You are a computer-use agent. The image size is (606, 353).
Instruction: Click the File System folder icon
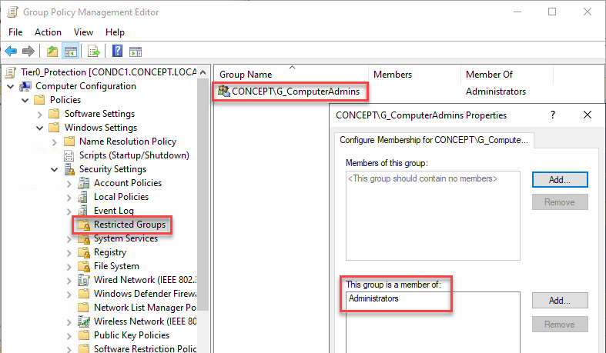pos(84,266)
